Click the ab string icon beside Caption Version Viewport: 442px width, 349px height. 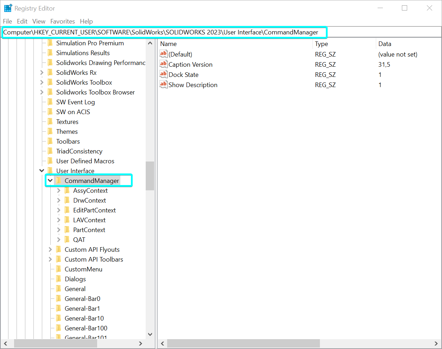point(163,64)
